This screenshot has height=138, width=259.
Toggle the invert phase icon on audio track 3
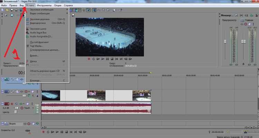pyautogui.click(x=16, y=104)
